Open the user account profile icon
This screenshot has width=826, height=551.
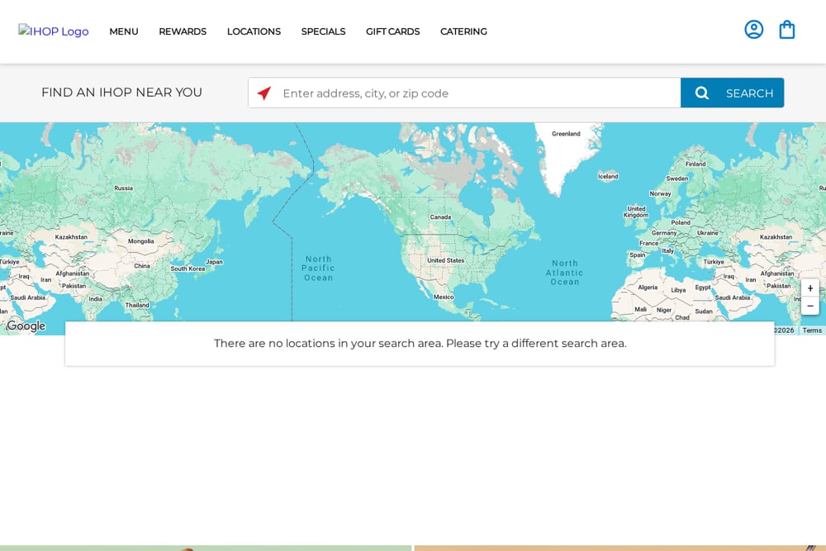(754, 30)
